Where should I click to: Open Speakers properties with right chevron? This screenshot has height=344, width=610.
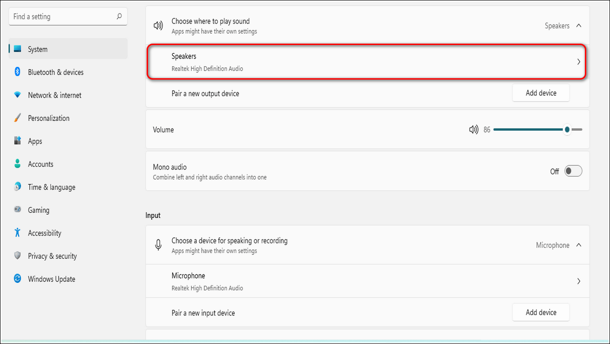click(579, 62)
